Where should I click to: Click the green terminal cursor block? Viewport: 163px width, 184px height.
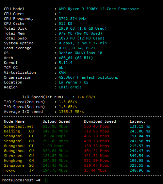(x=46, y=180)
